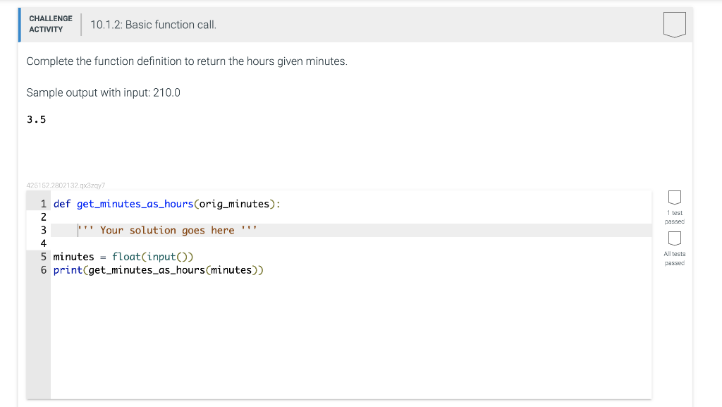
Task: Expand the sample output section
Action: point(103,92)
